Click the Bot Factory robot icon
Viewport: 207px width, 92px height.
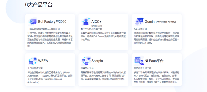click(32, 22)
